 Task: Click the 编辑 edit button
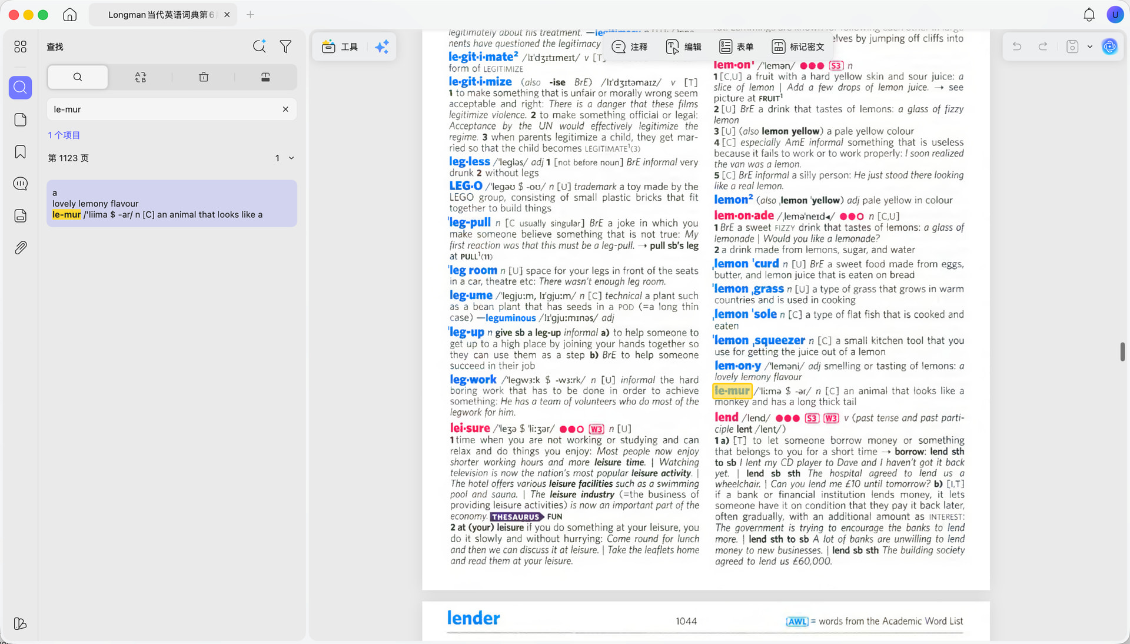684,47
